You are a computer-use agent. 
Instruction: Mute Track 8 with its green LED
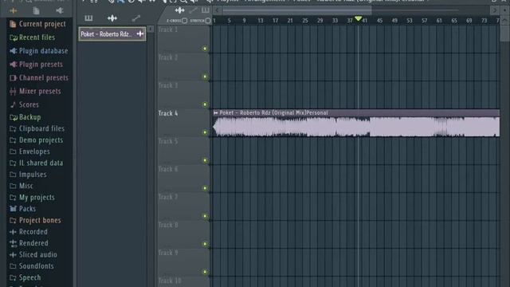[205, 244]
